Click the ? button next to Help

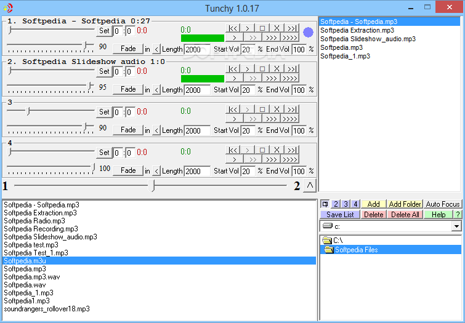point(458,214)
